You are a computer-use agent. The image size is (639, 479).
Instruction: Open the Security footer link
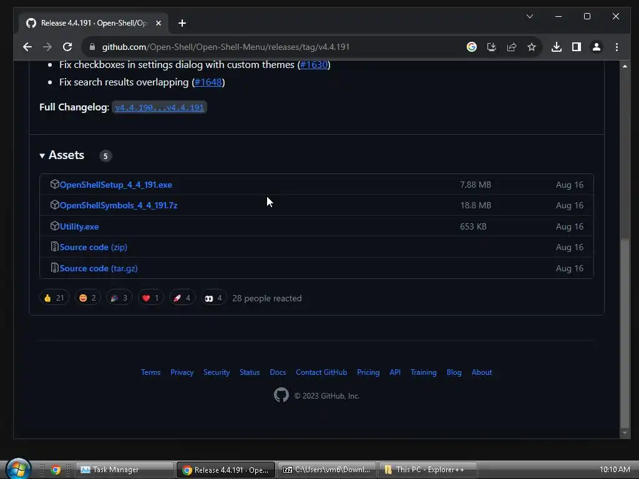point(217,372)
